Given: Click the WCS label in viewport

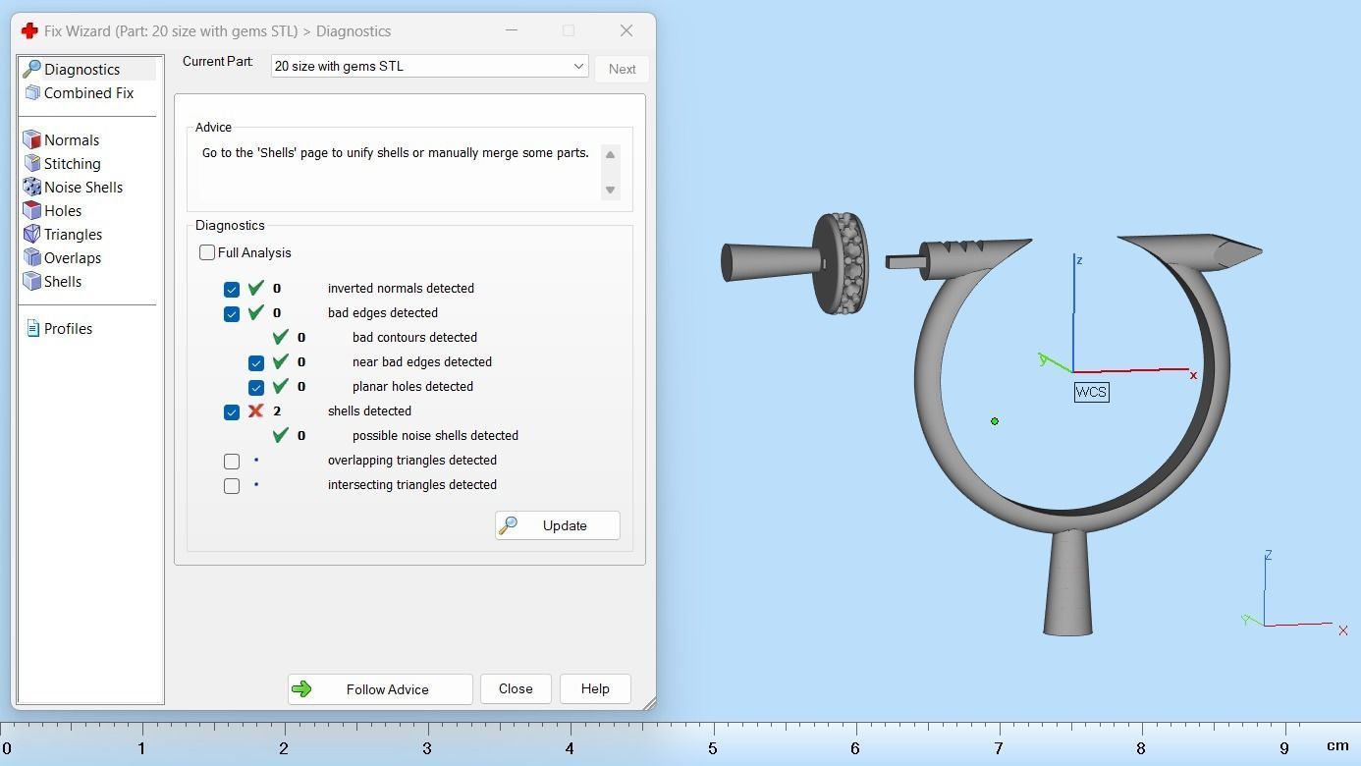Looking at the screenshot, I should (1091, 392).
